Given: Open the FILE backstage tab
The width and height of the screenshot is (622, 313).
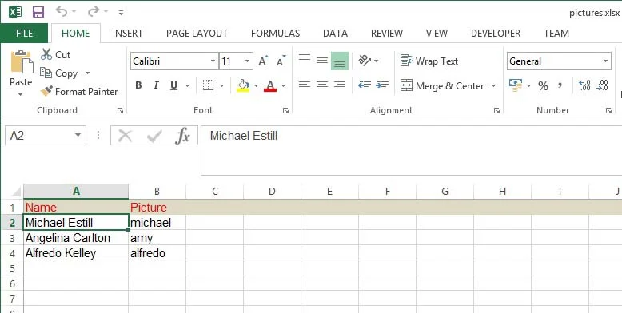Looking at the screenshot, I should tap(24, 34).
